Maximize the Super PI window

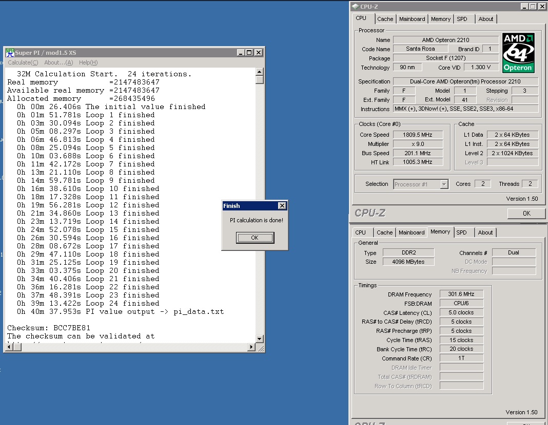tap(249, 53)
